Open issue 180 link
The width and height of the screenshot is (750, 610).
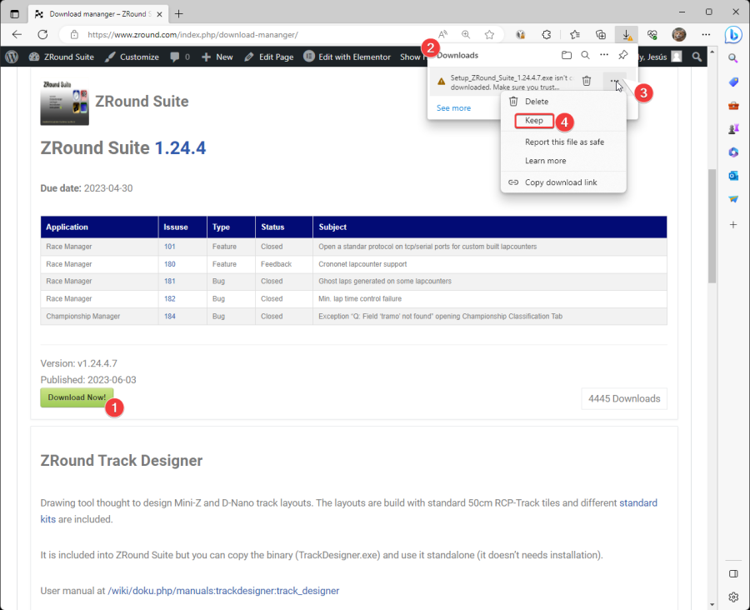[169, 264]
